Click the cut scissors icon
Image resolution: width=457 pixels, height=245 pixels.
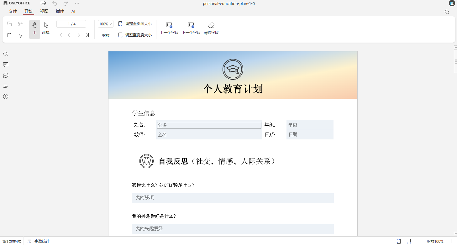click(x=20, y=24)
